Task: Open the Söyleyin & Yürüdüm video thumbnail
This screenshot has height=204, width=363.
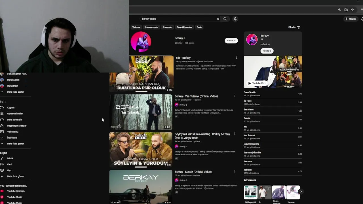Action: pos(141,150)
